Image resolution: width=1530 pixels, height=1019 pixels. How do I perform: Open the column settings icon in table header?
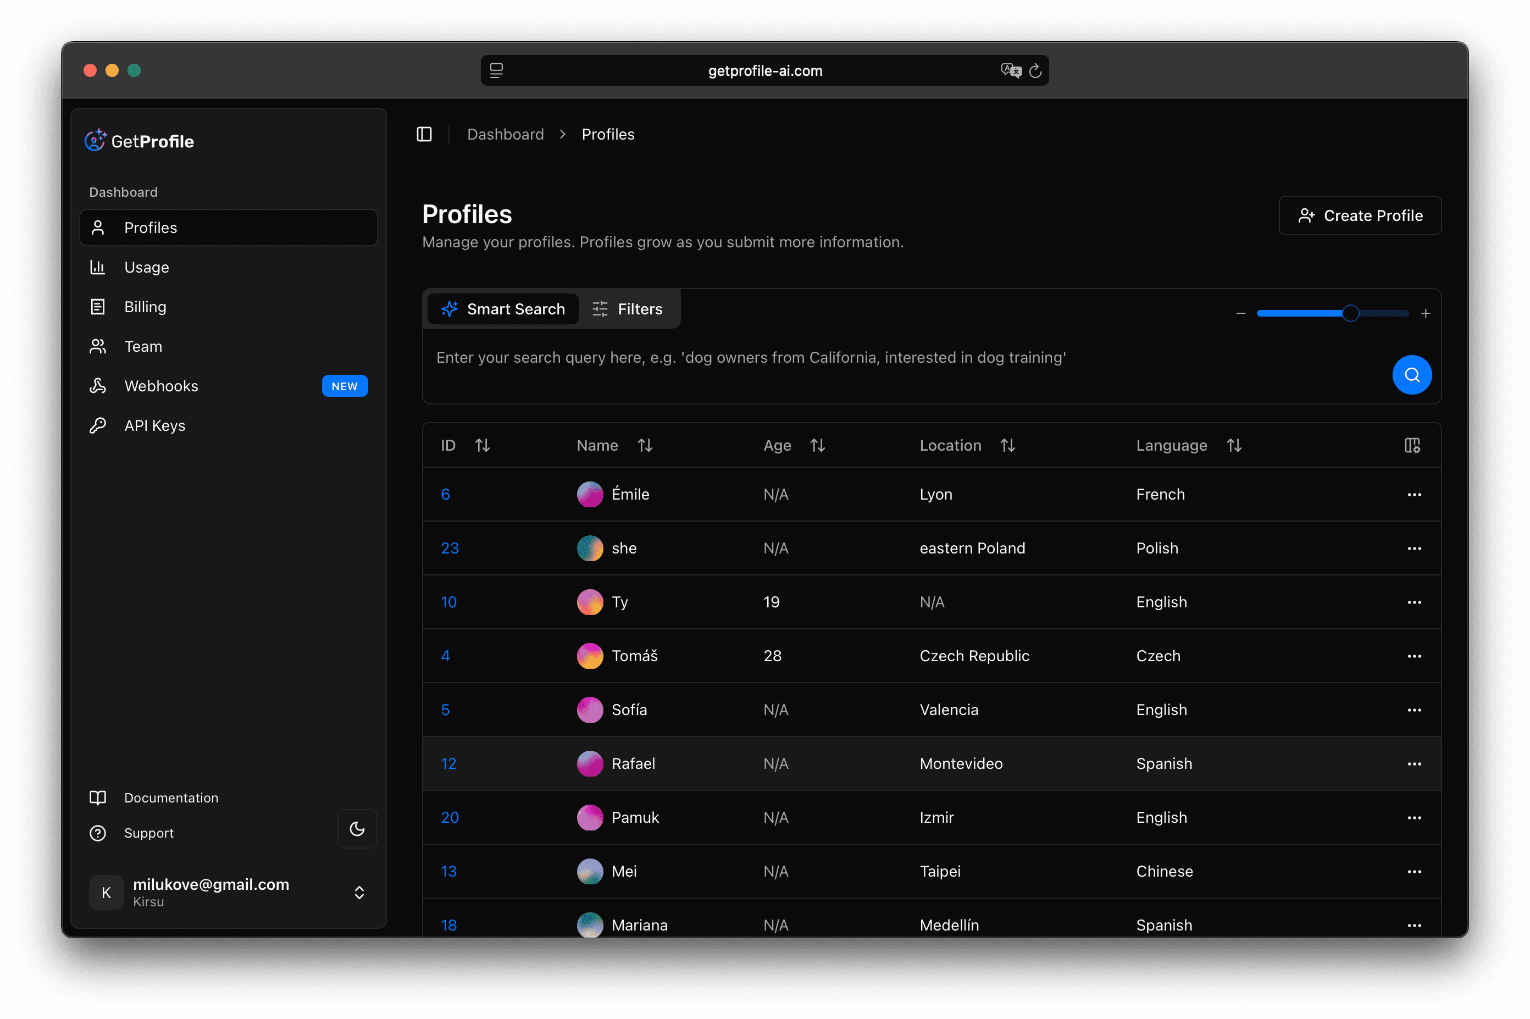[1412, 445]
